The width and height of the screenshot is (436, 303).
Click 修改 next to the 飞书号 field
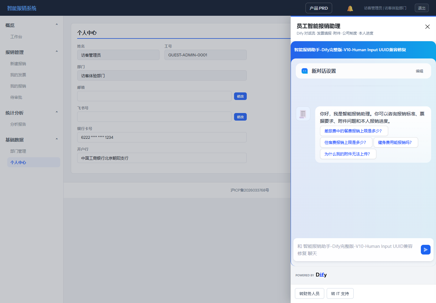240,117
